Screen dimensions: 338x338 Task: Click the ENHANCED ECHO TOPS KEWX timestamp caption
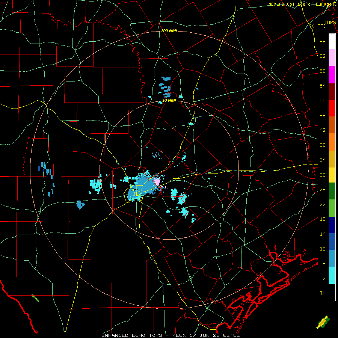[x=171, y=335]
